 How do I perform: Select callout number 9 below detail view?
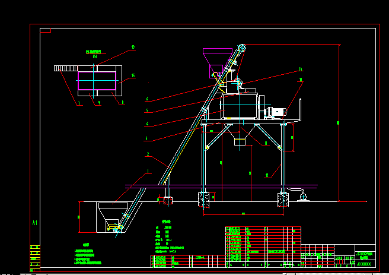(x=99, y=103)
